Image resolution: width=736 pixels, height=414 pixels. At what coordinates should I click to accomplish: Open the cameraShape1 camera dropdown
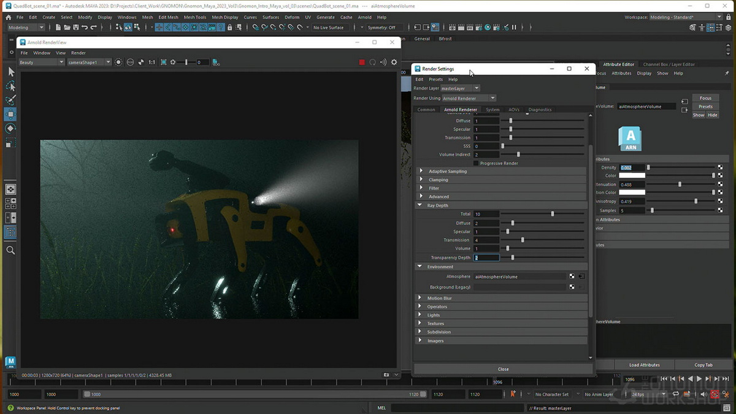tap(89, 62)
